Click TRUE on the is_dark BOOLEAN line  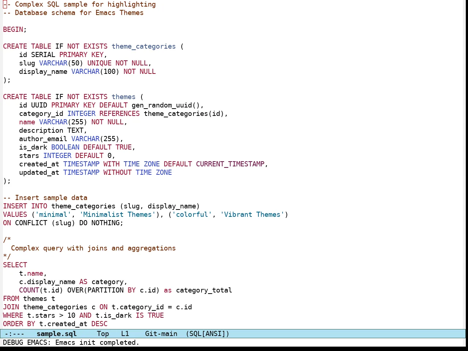click(124, 147)
